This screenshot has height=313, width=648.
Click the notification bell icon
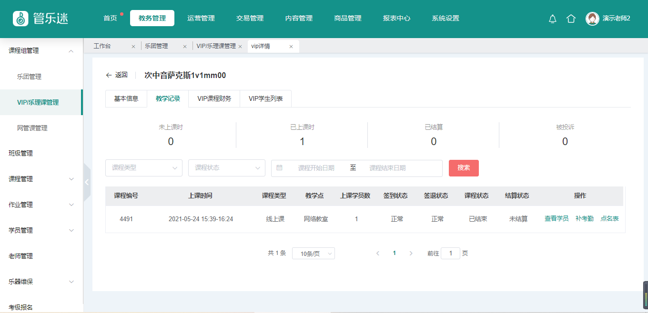tap(553, 19)
